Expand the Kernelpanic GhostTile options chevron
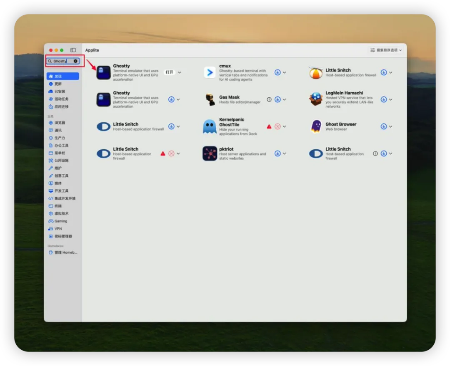450x366 pixels. [285, 126]
